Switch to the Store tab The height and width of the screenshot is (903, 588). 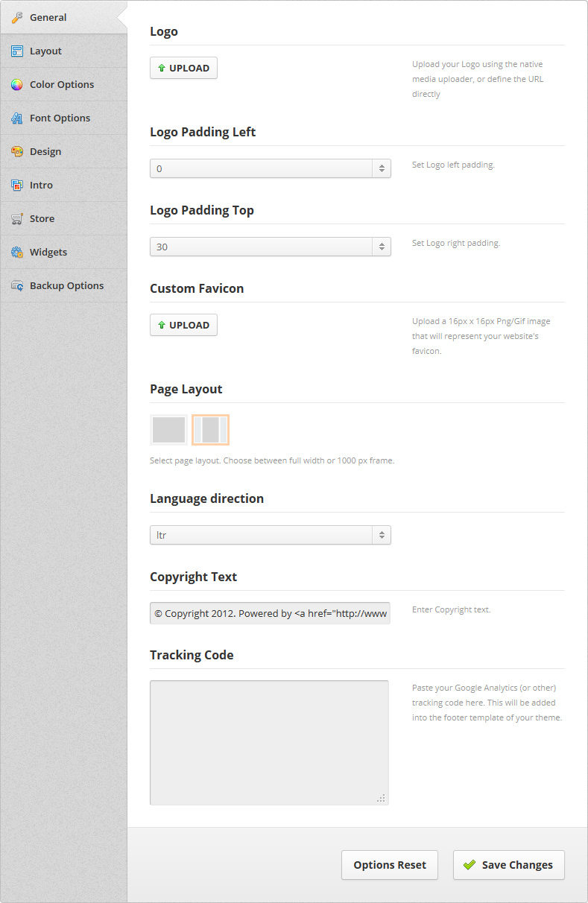pos(63,218)
